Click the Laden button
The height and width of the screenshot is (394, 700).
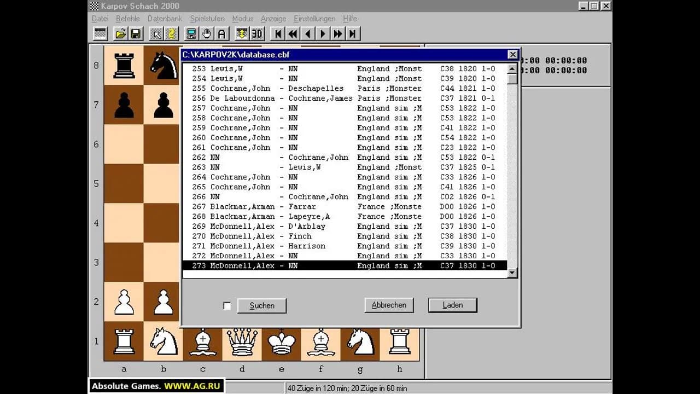tap(453, 305)
